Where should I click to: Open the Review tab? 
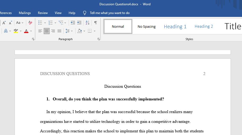43,13
